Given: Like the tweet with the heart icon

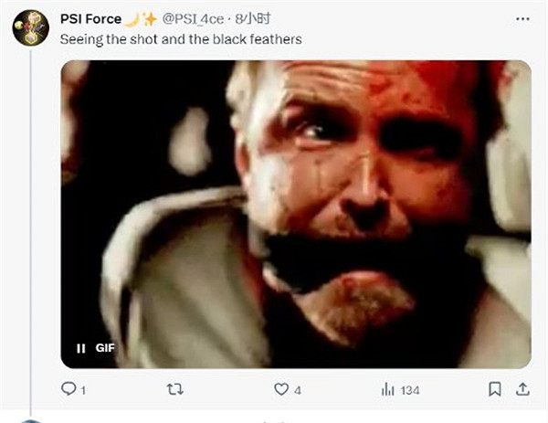Looking at the screenshot, I should click(281, 389).
